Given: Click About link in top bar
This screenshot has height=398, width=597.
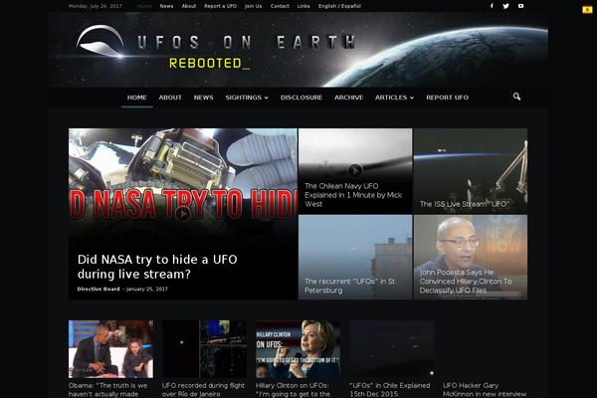Looking at the screenshot, I should point(188,6).
